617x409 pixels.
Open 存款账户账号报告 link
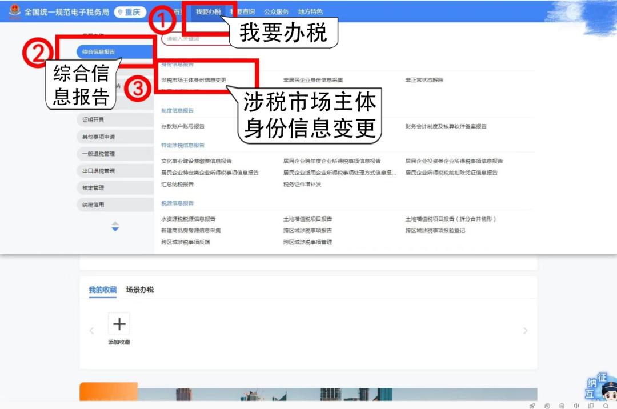pyautogui.click(x=183, y=126)
